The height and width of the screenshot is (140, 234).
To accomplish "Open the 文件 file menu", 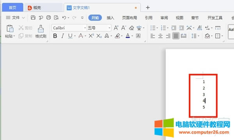I will coord(15,18).
